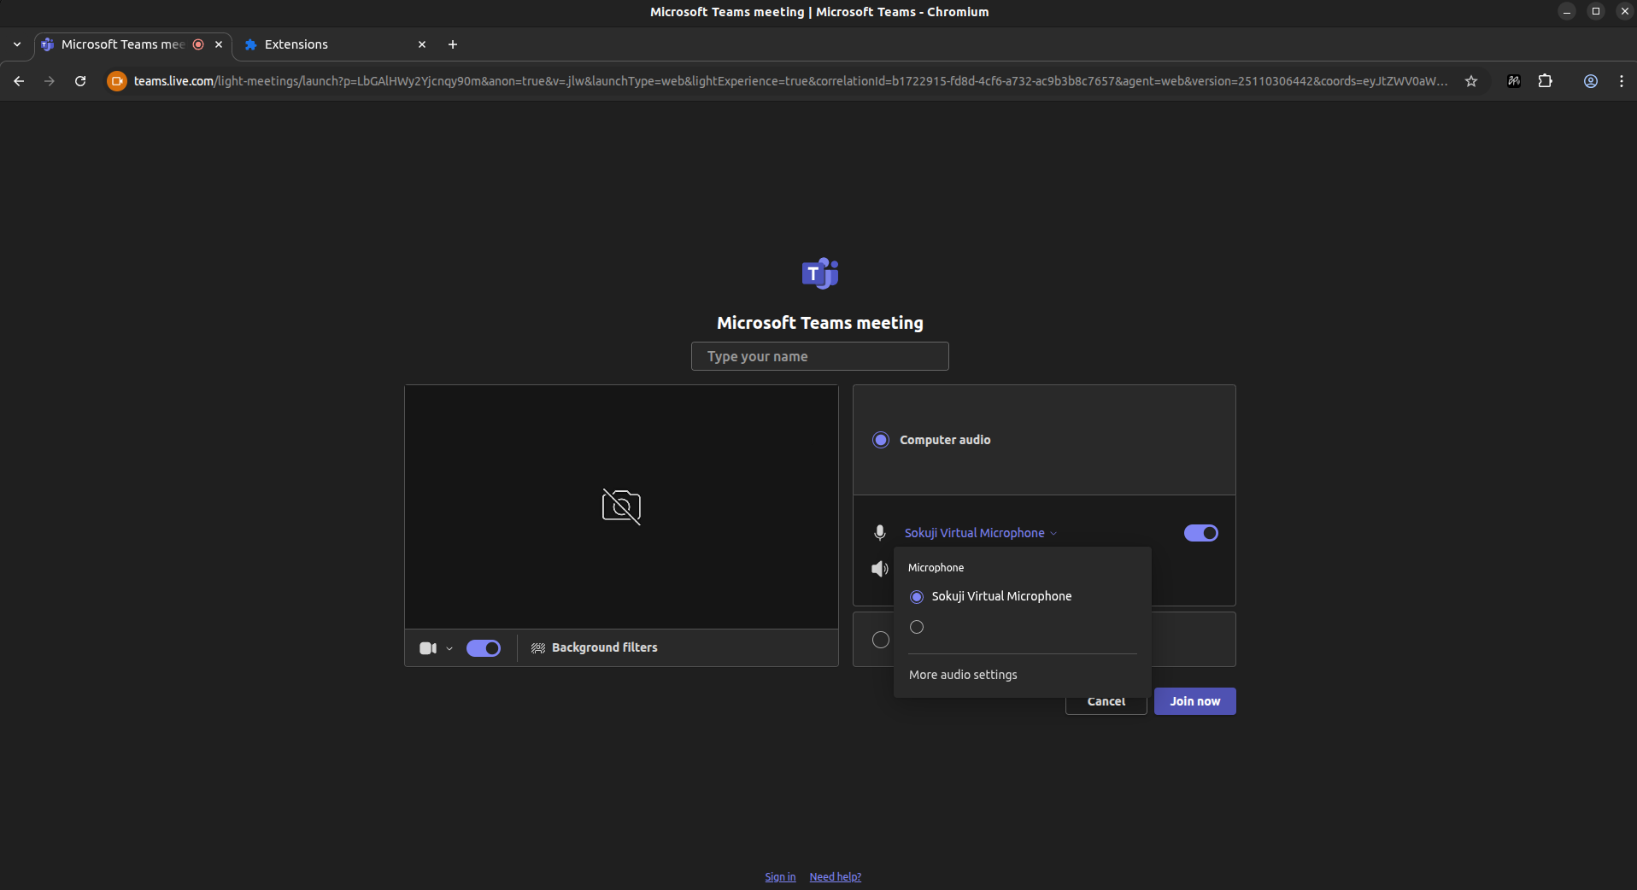The height and width of the screenshot is (890, 1637).
Task: Go back with browser back arrow
Action: coord(19,81)
